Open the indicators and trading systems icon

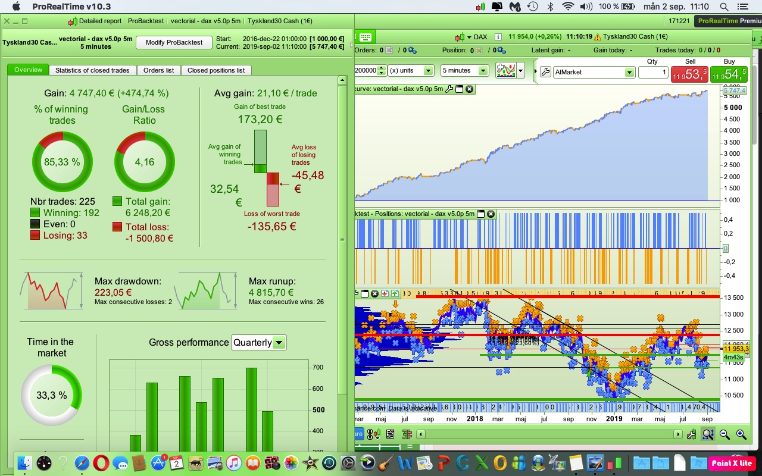tap(505, 71)
